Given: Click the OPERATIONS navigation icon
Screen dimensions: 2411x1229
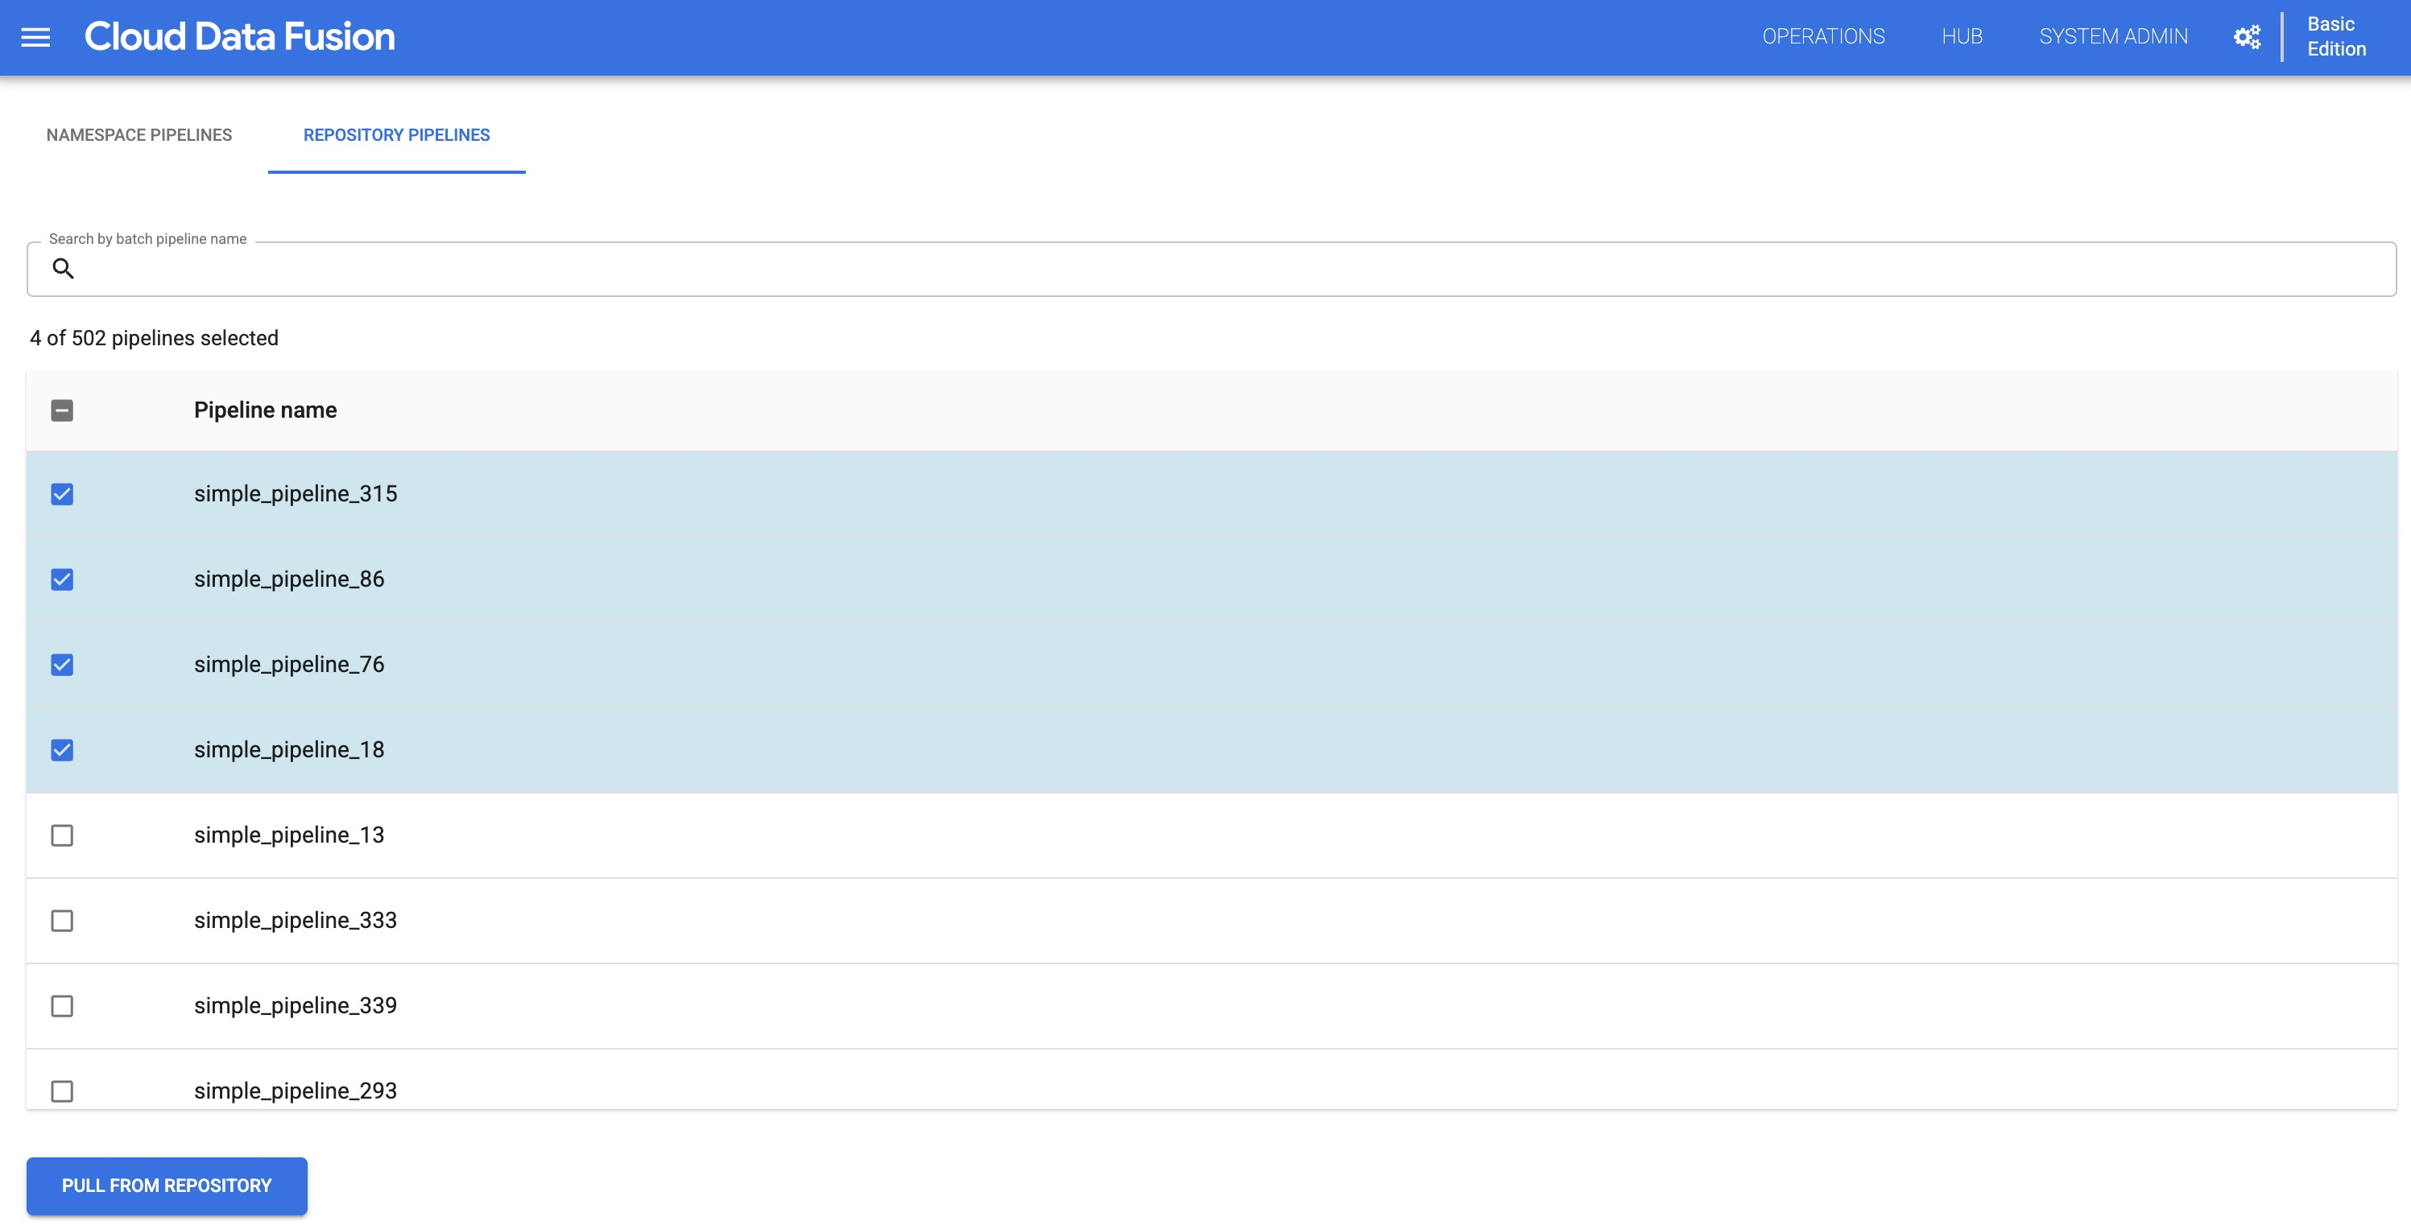Looking at the screenshot, I should point(1822,35).
